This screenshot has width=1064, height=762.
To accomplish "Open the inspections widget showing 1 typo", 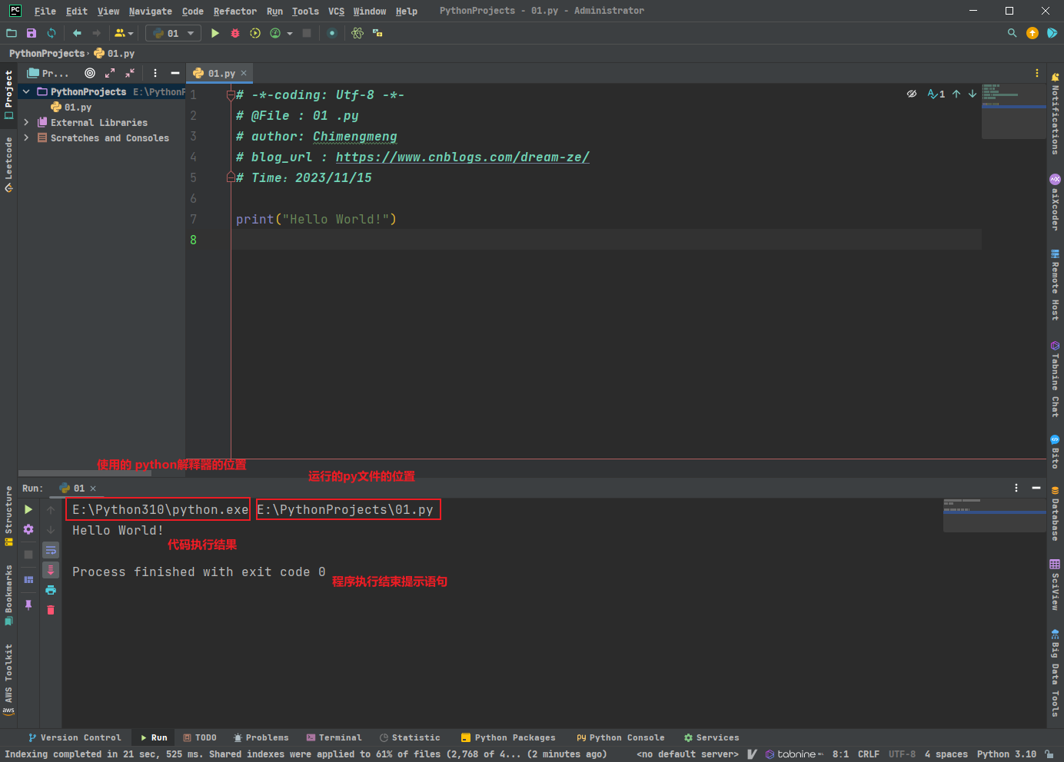I will point(936,94).
